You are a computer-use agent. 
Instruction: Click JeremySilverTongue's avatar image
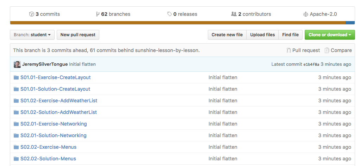(x=17, y=64)
